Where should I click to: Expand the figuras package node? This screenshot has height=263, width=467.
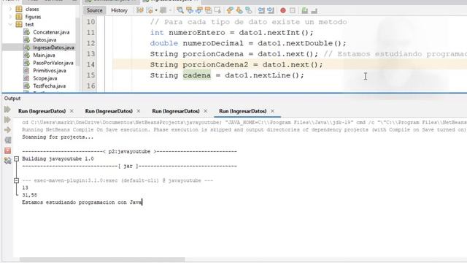coord(10,17)
